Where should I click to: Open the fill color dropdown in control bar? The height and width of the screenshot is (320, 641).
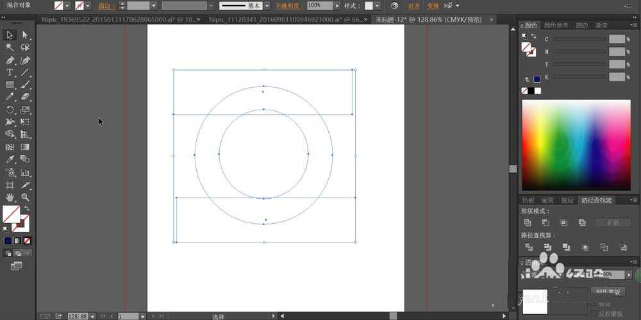(67, 5)
